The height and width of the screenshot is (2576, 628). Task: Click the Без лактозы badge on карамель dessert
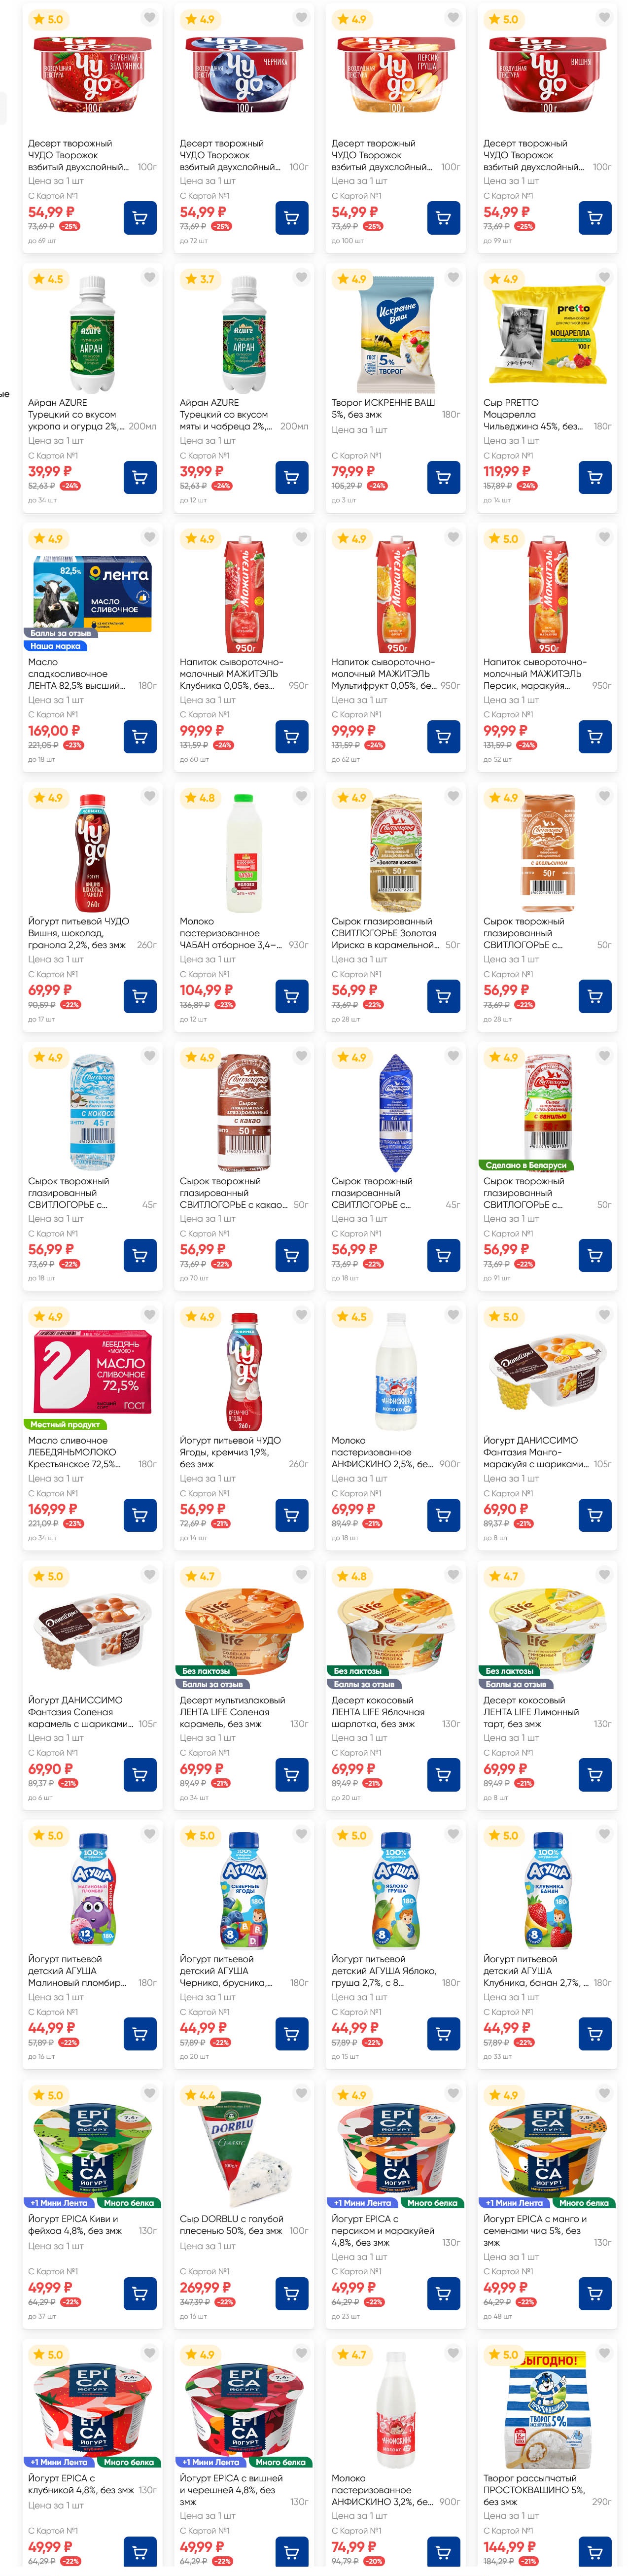(x=206, y=1671)
